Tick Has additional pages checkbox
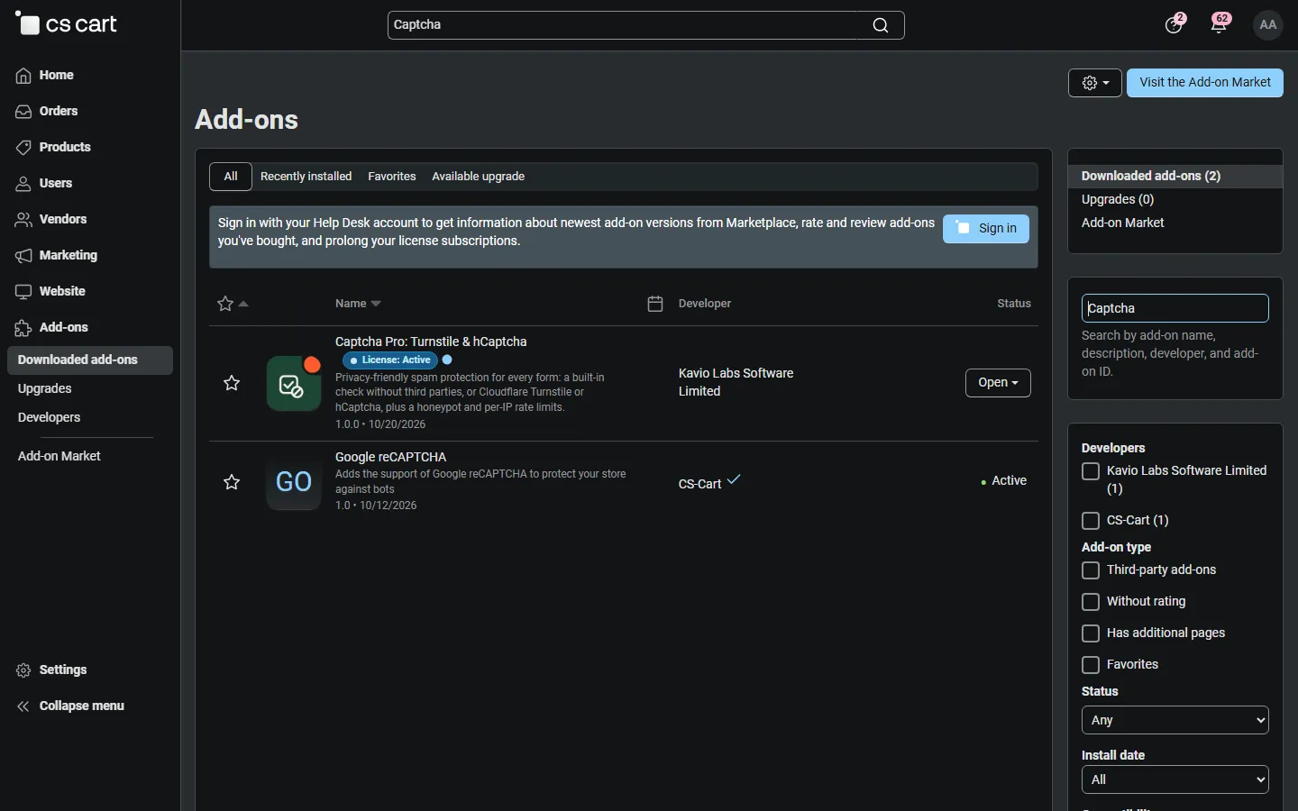The image size is (1298, 811). coord(1091,633)
